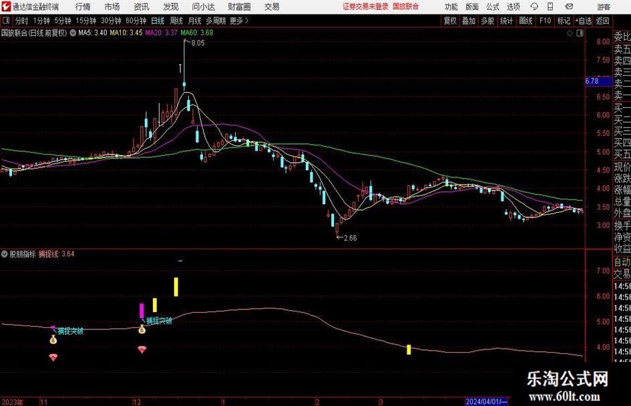
Task: Click the 画线 drawing button
Action: tap(525, 21)
